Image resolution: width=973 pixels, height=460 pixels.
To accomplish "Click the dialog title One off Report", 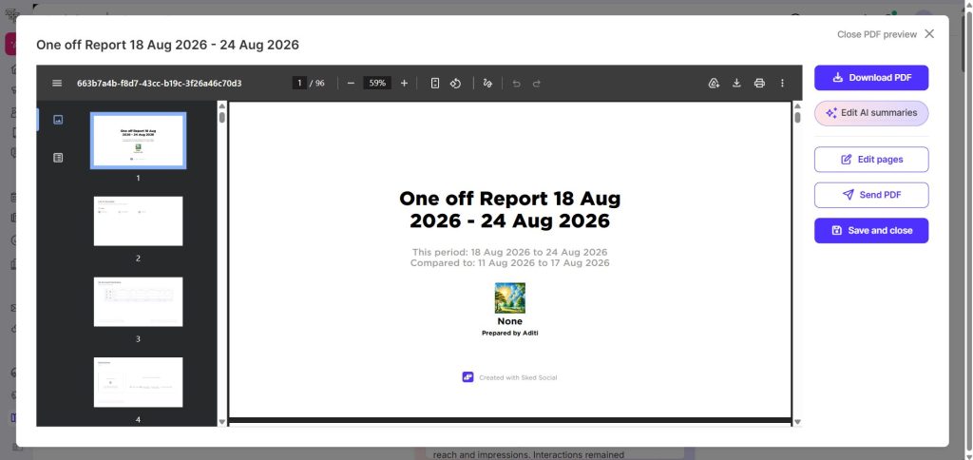I will tap(167, 45).
